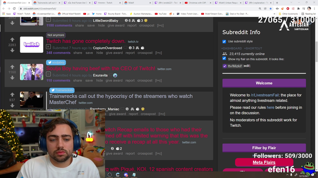Expand the preview of the LittleSwordBaby post
318x178 pixels.
tap(48, 20)
